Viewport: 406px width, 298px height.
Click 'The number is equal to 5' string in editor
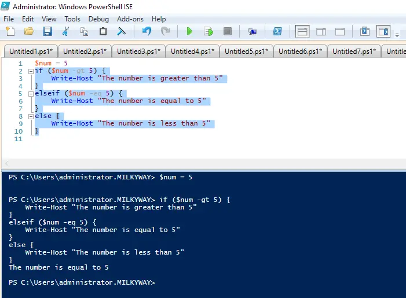pyautogui.click(x=152, y=101)
